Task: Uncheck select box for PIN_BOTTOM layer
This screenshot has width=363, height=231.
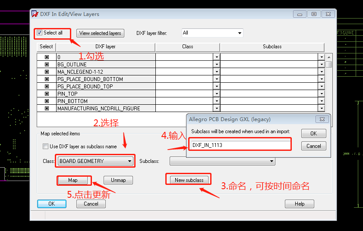Action: [x=47, y=101]
